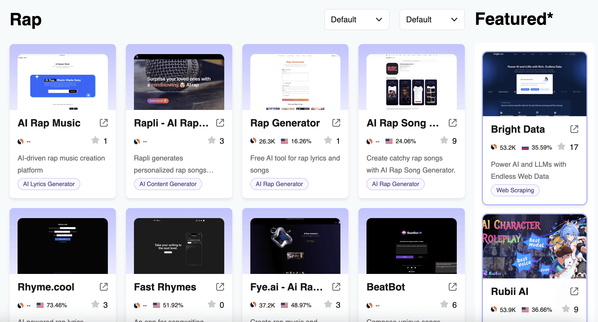Click traffic icon on Bright Data card
The height and width of the screenshot is (322, 598).
click(494, 147)
